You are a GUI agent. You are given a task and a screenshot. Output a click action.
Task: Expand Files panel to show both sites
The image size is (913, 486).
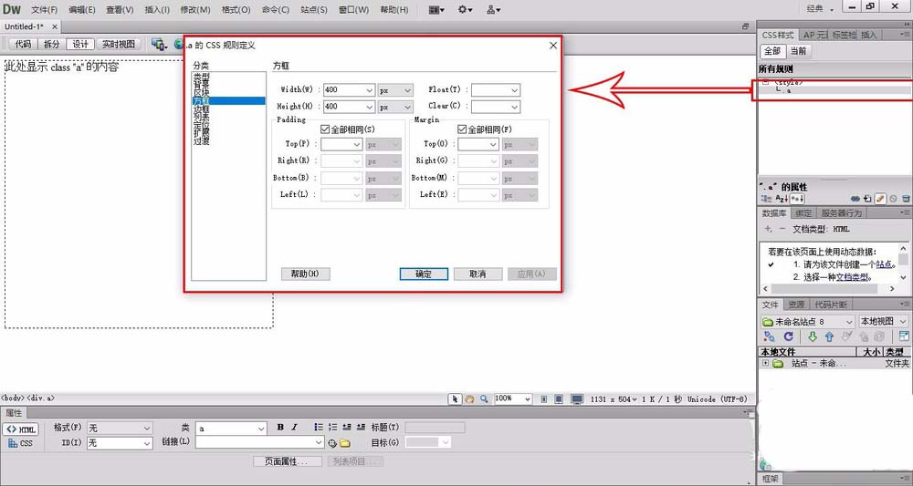tap(904, 336)
